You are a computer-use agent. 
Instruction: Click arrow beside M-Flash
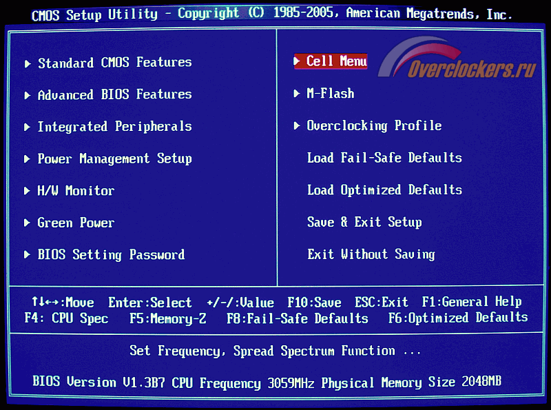point(297,94)
